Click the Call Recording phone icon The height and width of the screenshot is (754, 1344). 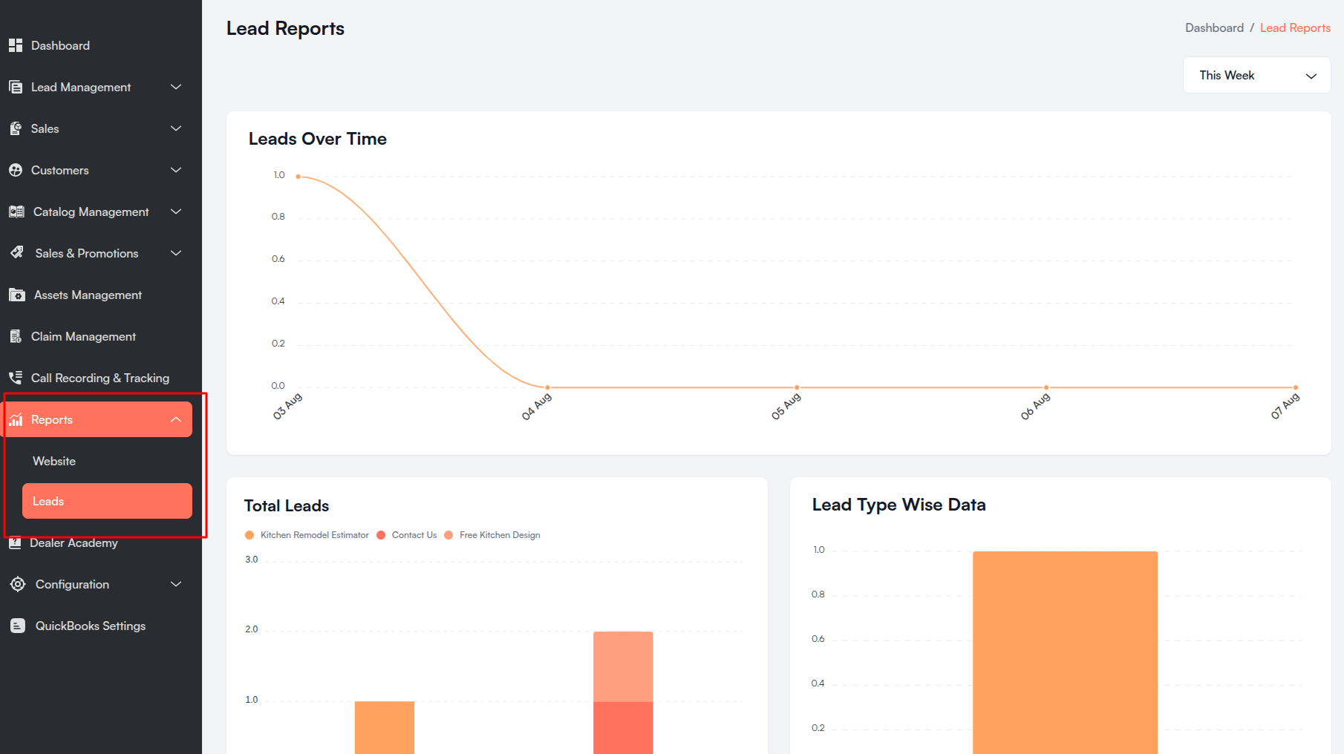coord(16,378)
